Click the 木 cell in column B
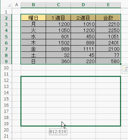 [x=34, y=43]
